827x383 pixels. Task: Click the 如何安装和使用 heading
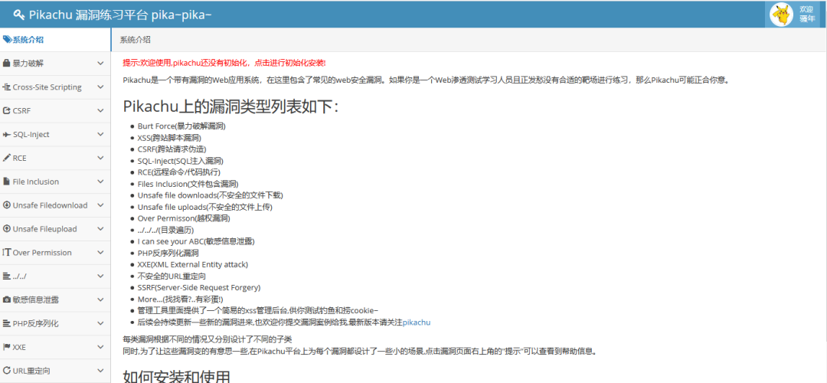pos(177,376)
